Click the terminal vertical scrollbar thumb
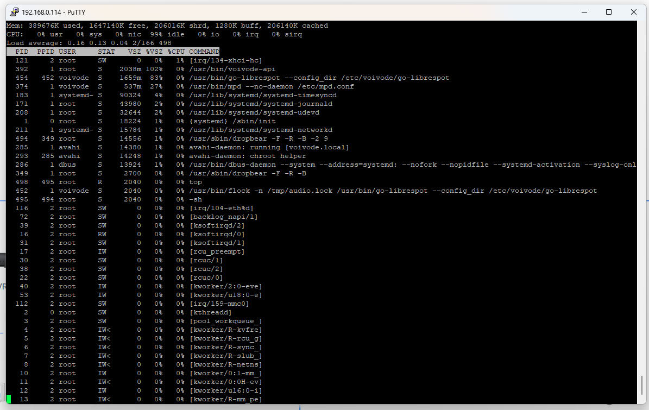The image size is (649, 410). click(x=641, y=385)
